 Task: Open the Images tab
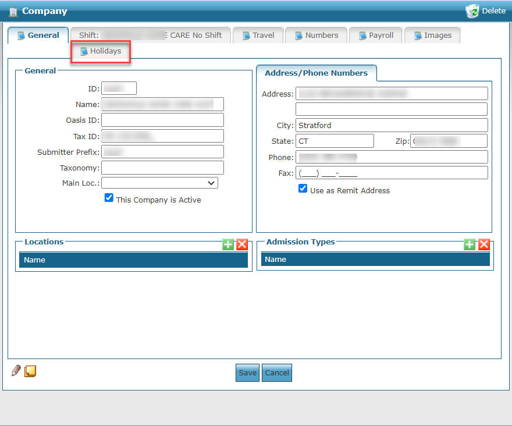[432, 35]
